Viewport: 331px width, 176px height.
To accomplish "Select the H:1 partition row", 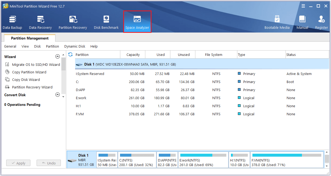I will [202, 106].
